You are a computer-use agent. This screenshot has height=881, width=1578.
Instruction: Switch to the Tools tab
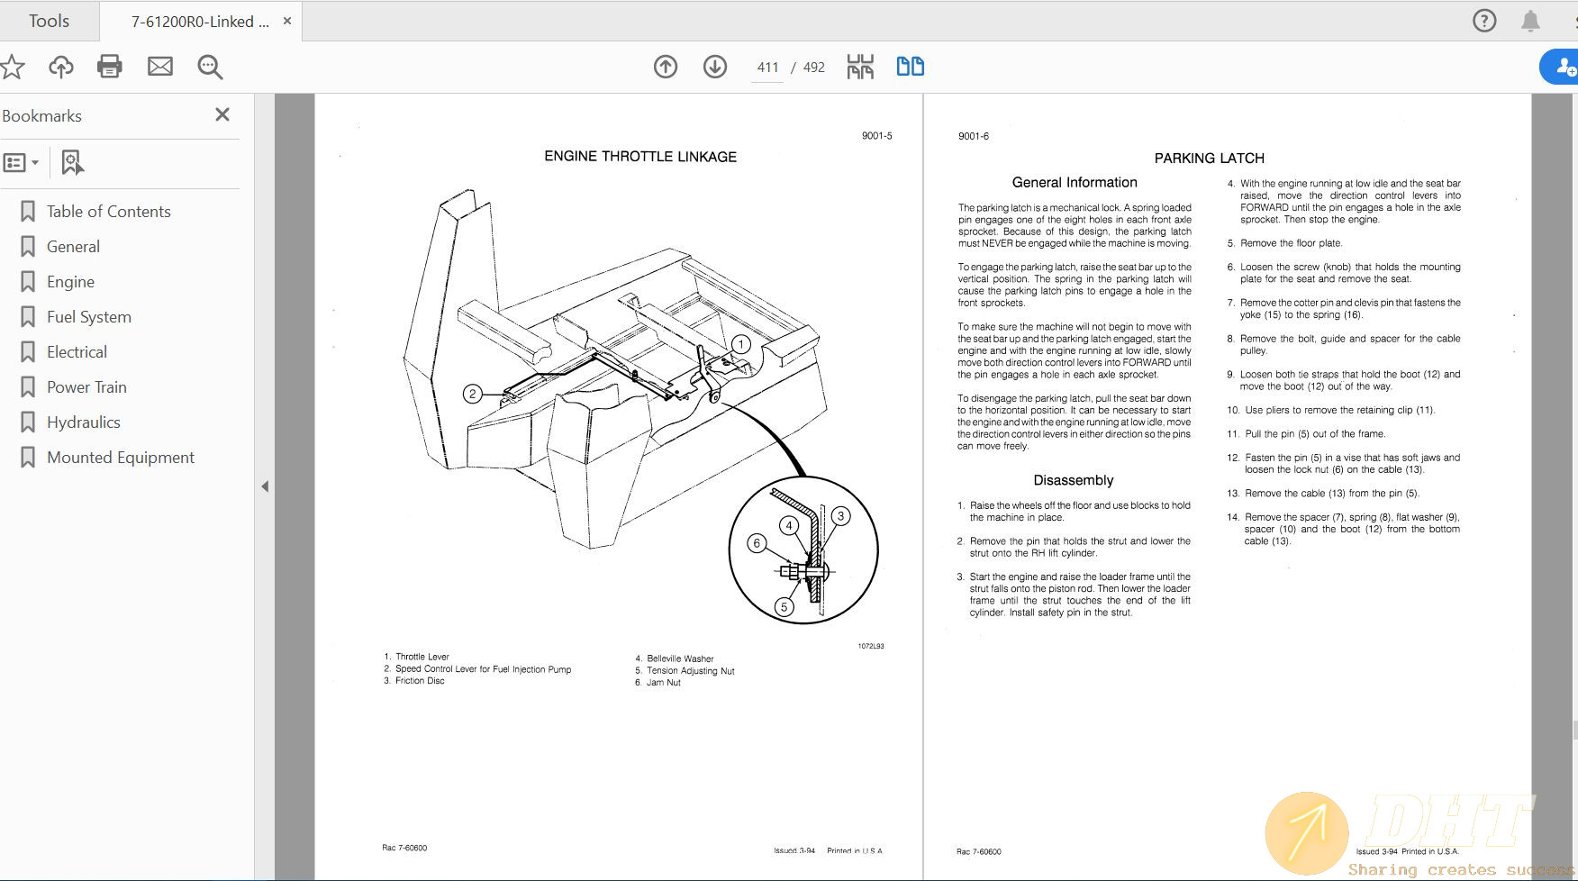point(49,20)
